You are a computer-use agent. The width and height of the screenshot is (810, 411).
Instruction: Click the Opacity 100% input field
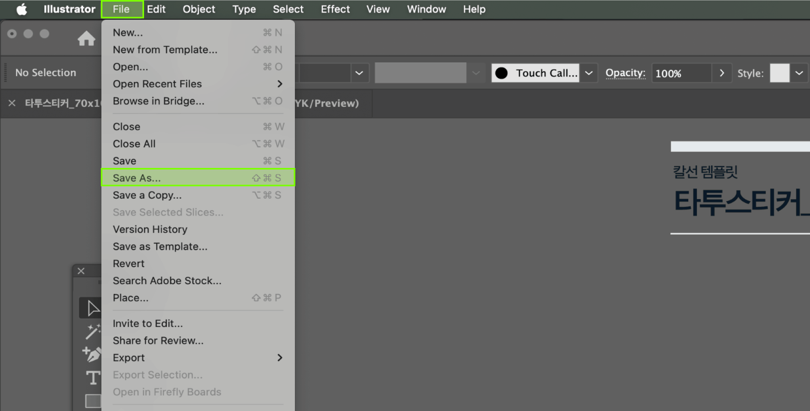682,73
